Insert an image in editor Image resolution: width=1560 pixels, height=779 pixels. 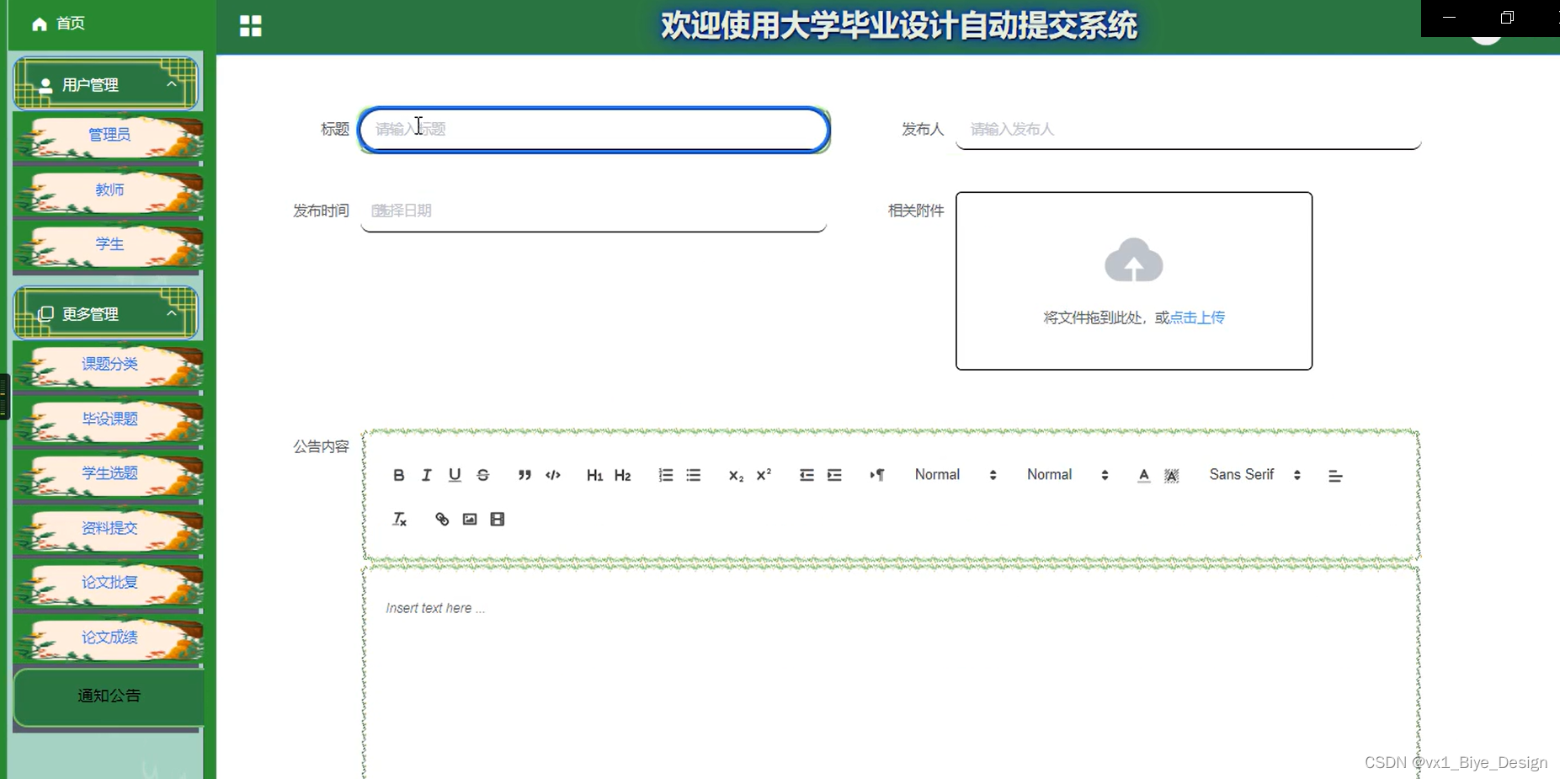click(470, 519)
